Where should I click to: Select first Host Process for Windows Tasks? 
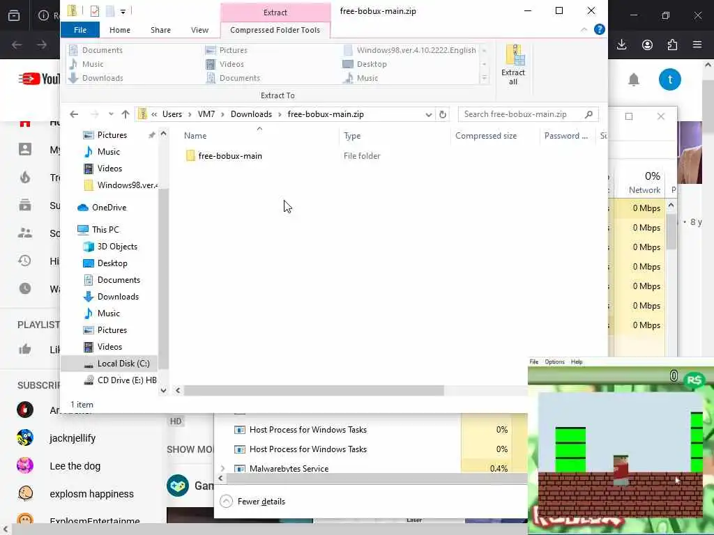pyautogui.click(x=307, y=429)
